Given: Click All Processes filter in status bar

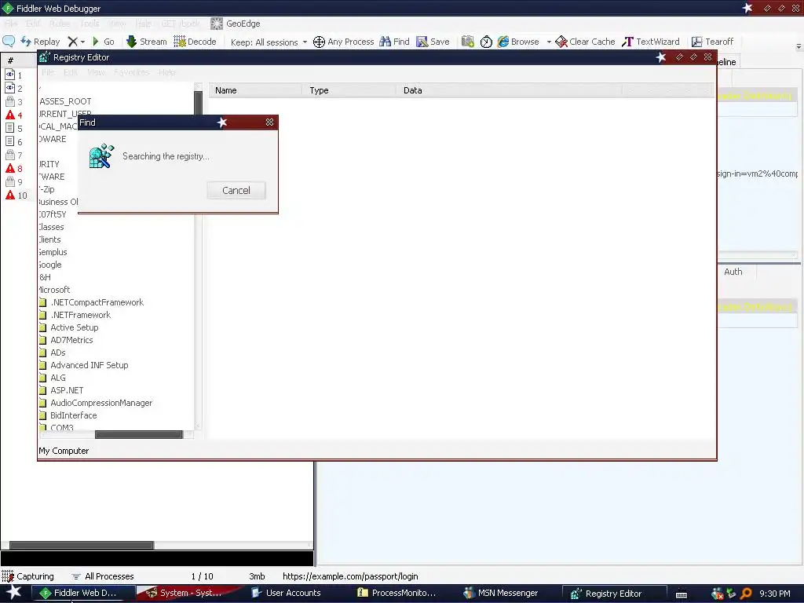Looking at the screenshot, I should (x=103, y=576).
